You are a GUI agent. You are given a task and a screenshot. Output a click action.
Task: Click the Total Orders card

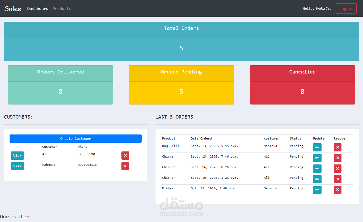181,41
